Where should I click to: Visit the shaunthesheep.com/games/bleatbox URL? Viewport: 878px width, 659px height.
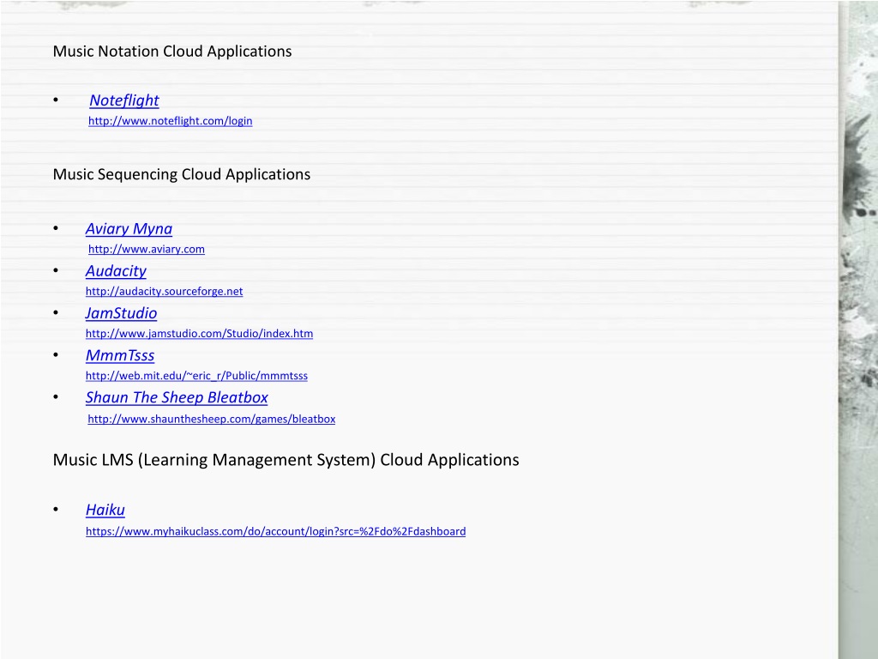(x=212, y=419)
